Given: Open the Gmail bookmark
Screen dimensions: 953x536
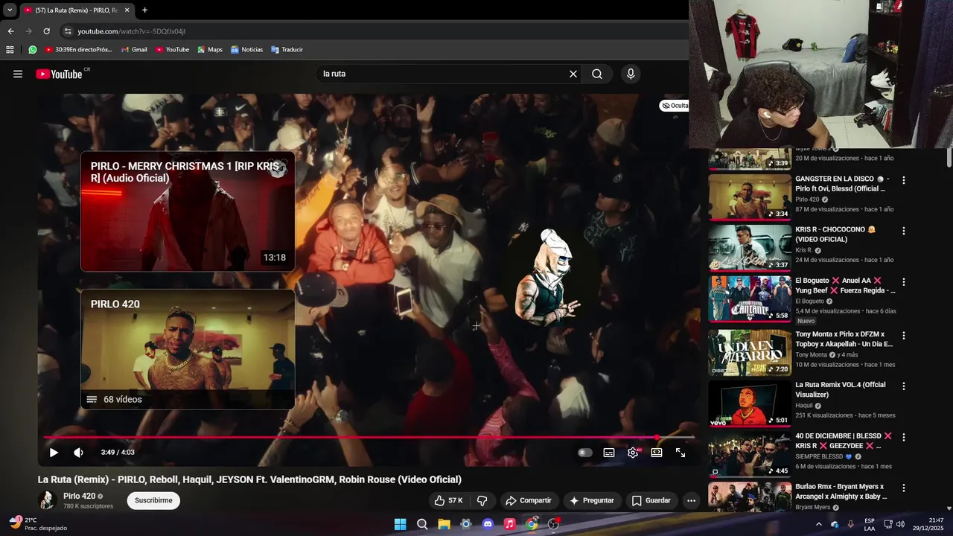Looking at the screenshot, I should coord(134,50).
